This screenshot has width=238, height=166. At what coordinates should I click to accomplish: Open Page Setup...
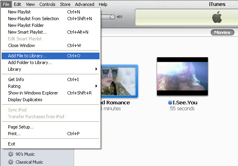click(50, 127)
